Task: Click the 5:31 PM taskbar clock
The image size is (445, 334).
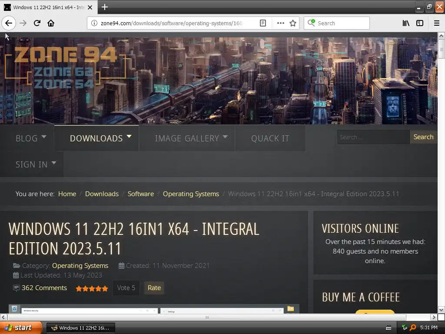Action: (x=429, y=327)
